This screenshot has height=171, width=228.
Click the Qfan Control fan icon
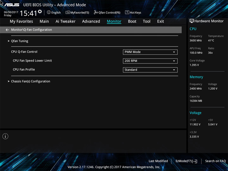(96, 12)
